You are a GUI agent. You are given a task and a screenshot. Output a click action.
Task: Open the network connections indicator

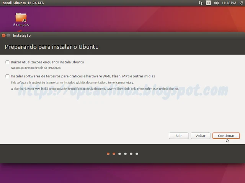[201, 3]
